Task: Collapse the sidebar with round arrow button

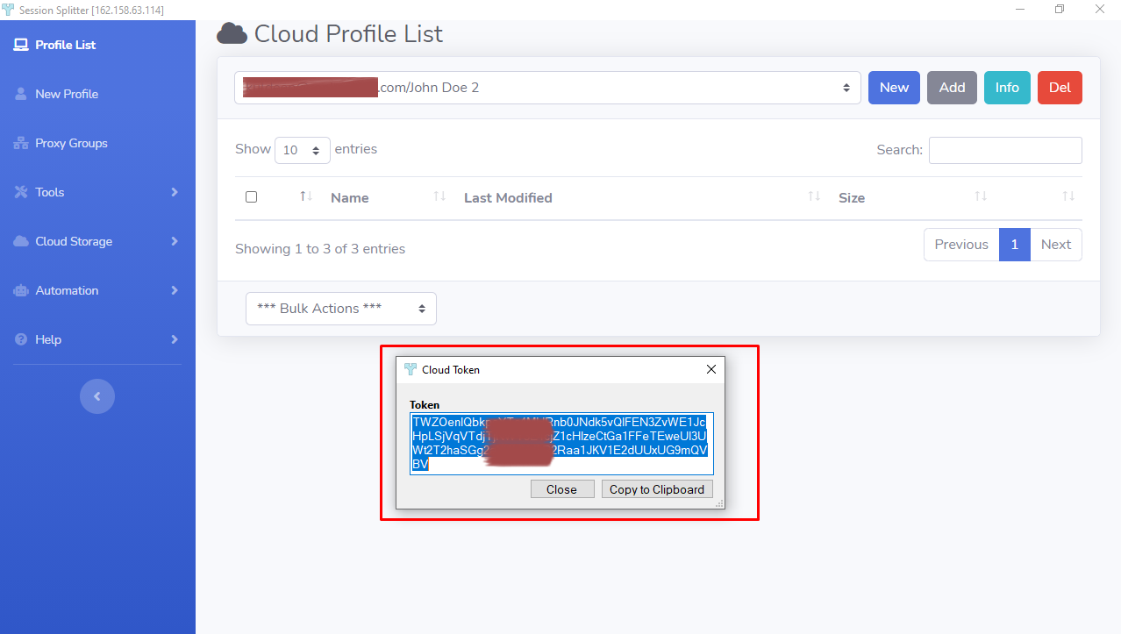Action: [x=97, y=396]
